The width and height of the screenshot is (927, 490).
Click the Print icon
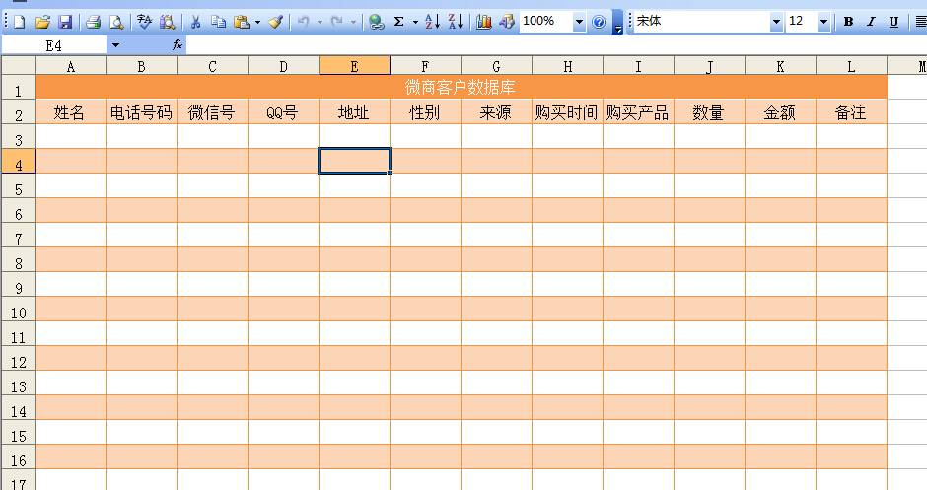(x=93, y=22)
